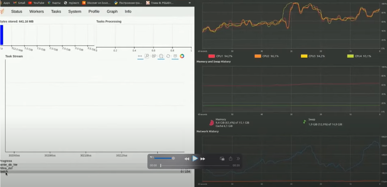Viewport: 387px width, 187px height.
Task: Click the 00:00 elapsed time label
Action: tap(153, 165)
